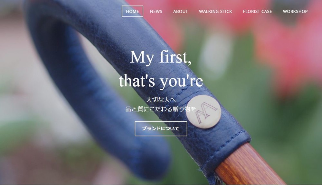This screenshot has width=322, height=185.
Task: Click the ブランドについて button
Action: (161, 129)
